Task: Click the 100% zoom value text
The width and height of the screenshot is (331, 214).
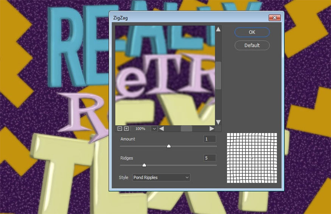Action: pyautogui.click(x=140, y=129)
